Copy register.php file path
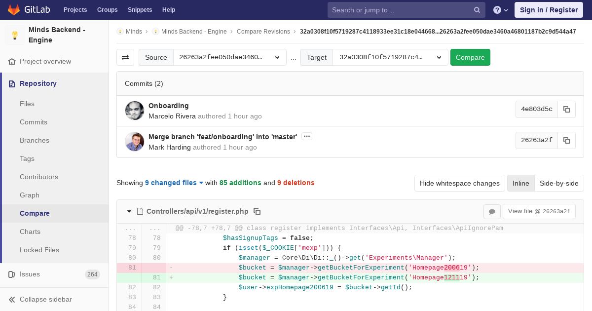Image resolution: width=592 pixels, height=311 pixels. (x=257, y=211)
